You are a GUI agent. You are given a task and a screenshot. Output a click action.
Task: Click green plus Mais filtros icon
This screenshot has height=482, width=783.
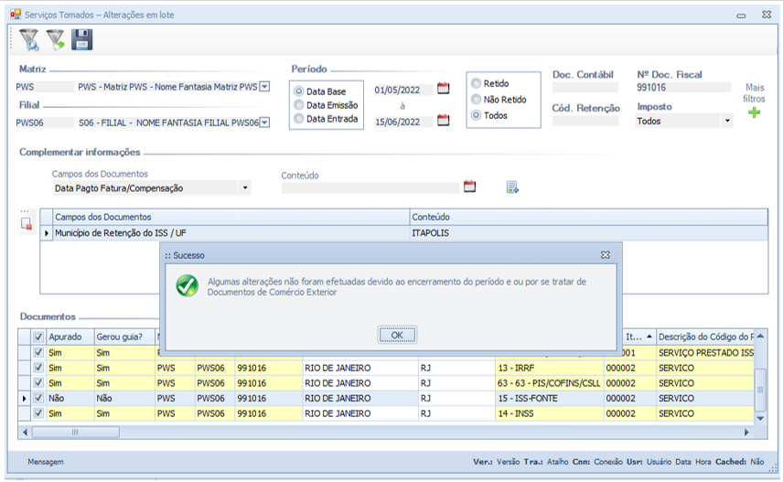[x=754, y=113]
